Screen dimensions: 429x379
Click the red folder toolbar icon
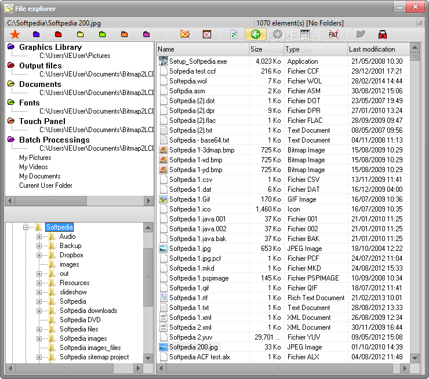click(58, 34)
